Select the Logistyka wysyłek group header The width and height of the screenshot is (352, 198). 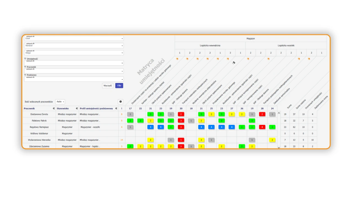point(286,46)
